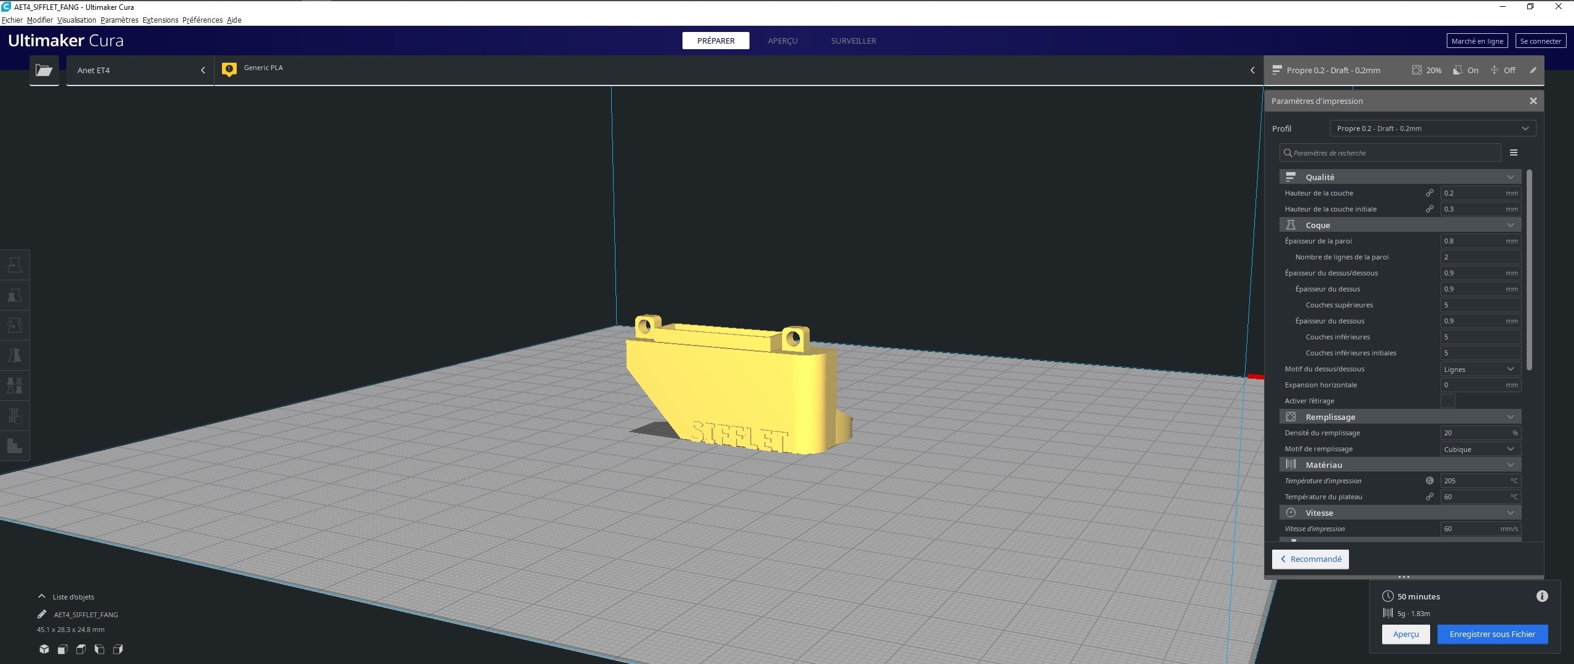
Task: Open settings visibility hamburger menu
Action: [1514, 152]
